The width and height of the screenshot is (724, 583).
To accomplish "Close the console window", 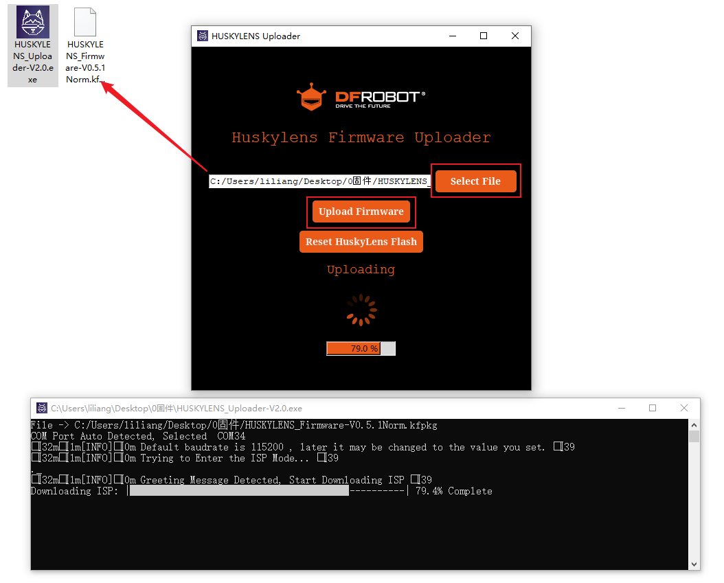I will 684,408.
